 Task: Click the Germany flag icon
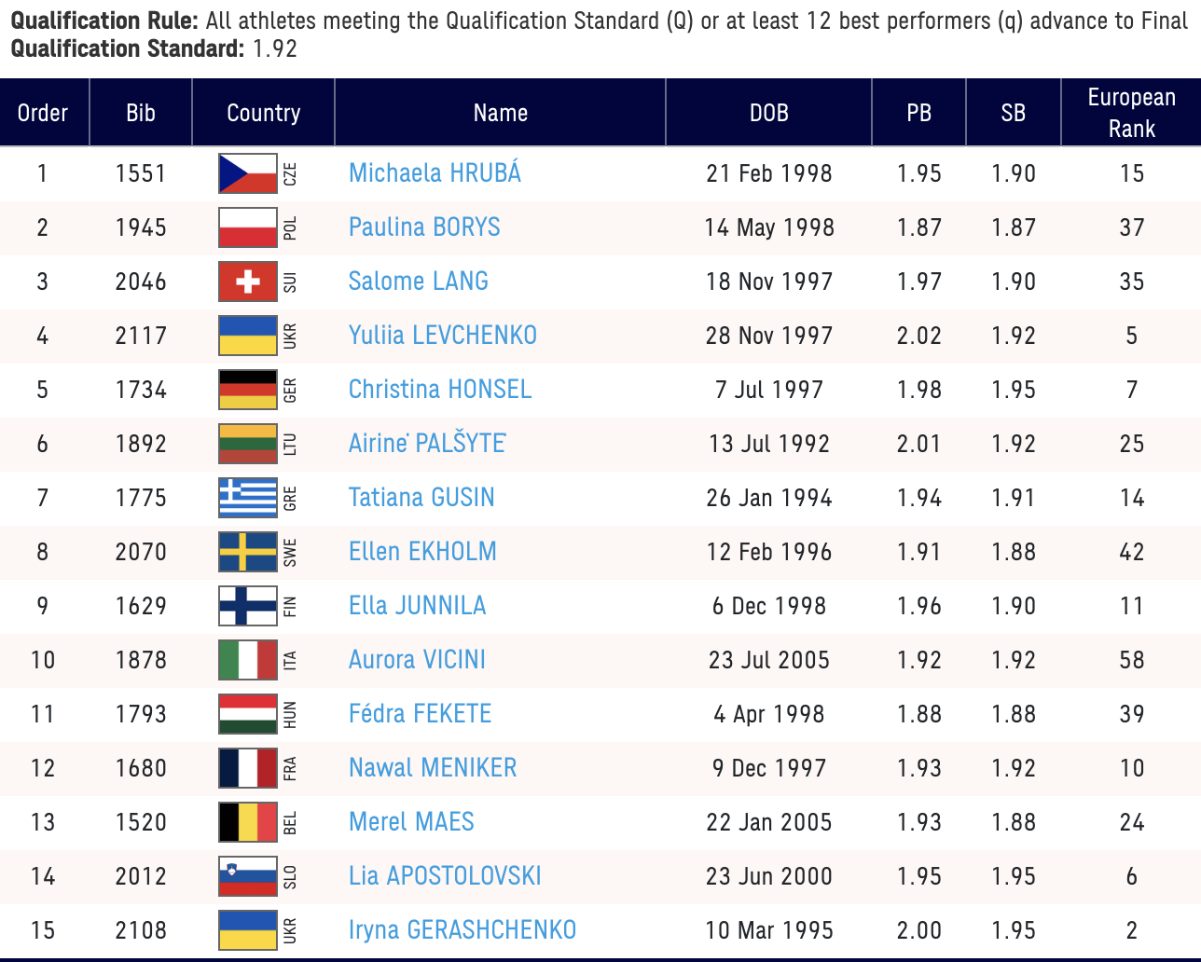tap(248, 390)
